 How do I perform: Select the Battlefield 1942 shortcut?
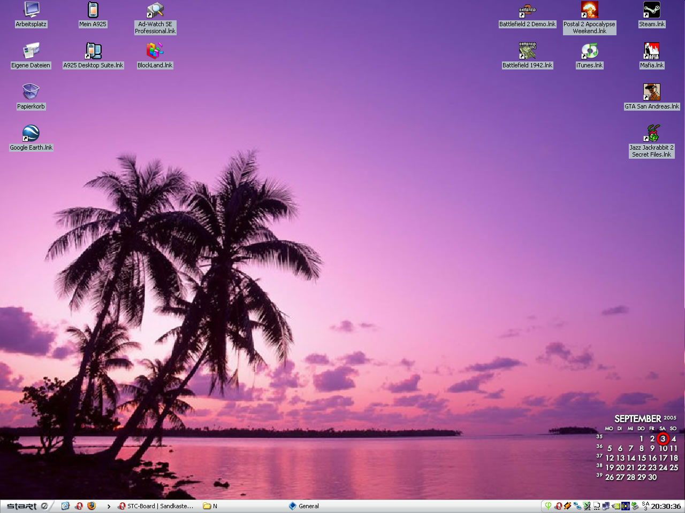(x=527, y=51)
